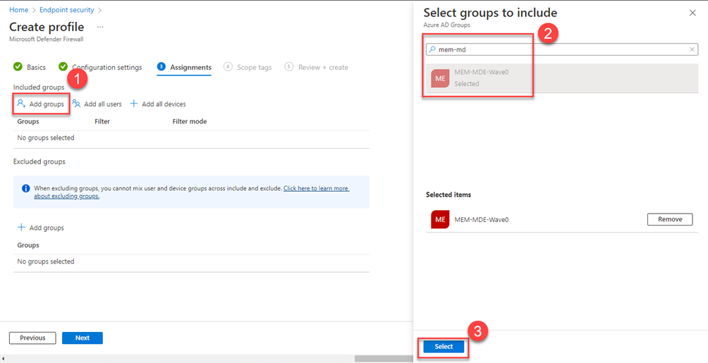Open the Endpoint security breadcrumb link
The width and height of the screenshot is (708, 363).
click(x=67, y=9)
